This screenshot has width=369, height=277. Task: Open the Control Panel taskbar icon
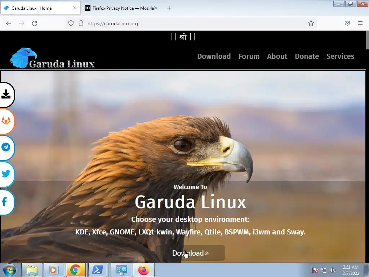(x=121, y=270)
